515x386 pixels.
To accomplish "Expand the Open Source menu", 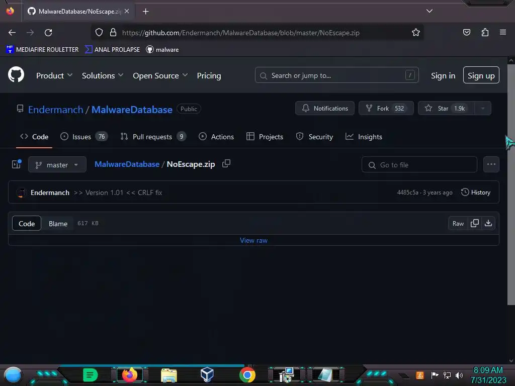I will tap(160, 75).
